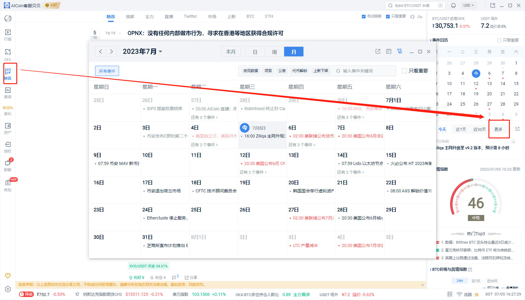Switch to the 独家 news tab
Viewport: 525px width, 300px height.
click(130, 17)
